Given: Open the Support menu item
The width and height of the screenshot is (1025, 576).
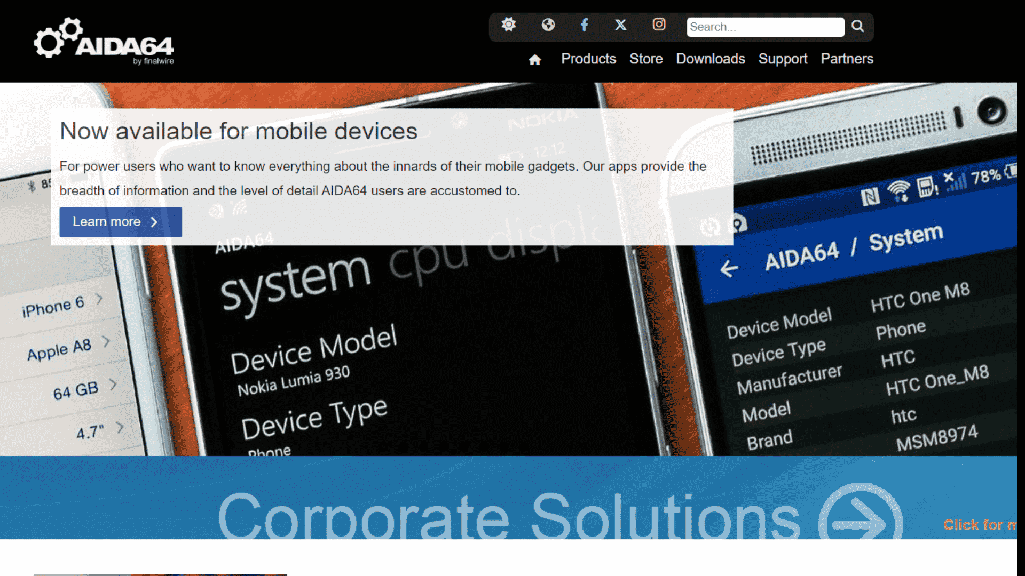Looking at the screenshot, I should (783, 59).
